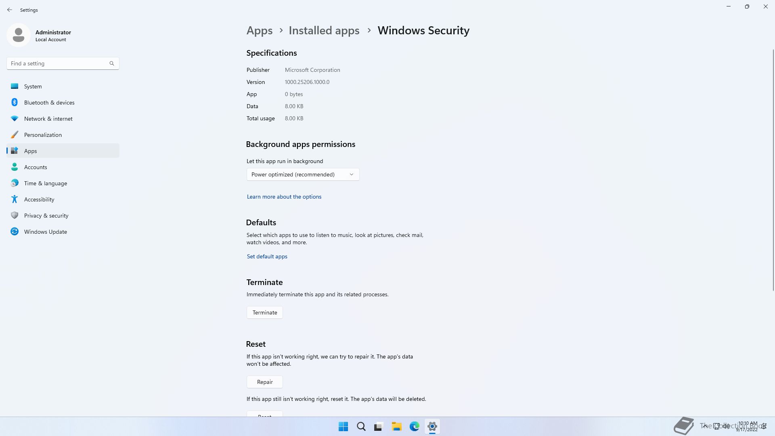The width and height of the screenshot is (775, 436).
Task: Launch File Explorer from taskbar
Action: [x=396, y=426]
